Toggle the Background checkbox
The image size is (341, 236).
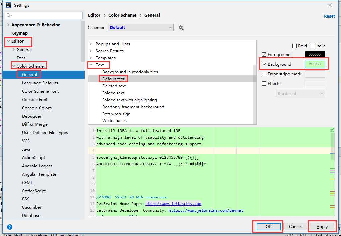(264, 64)
